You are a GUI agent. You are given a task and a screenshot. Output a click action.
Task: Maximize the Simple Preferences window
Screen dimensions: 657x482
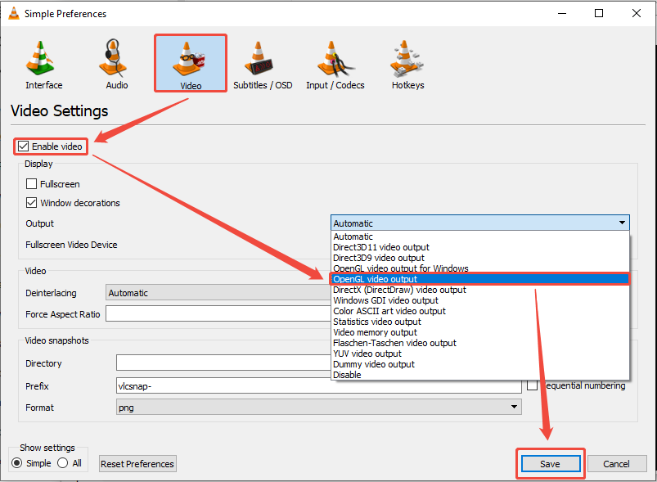point(599,13)
